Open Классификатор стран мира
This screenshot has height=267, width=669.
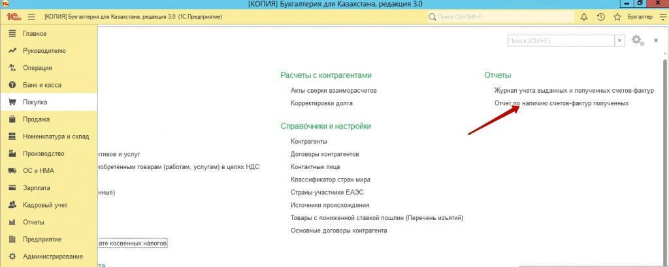pos(331,180)
